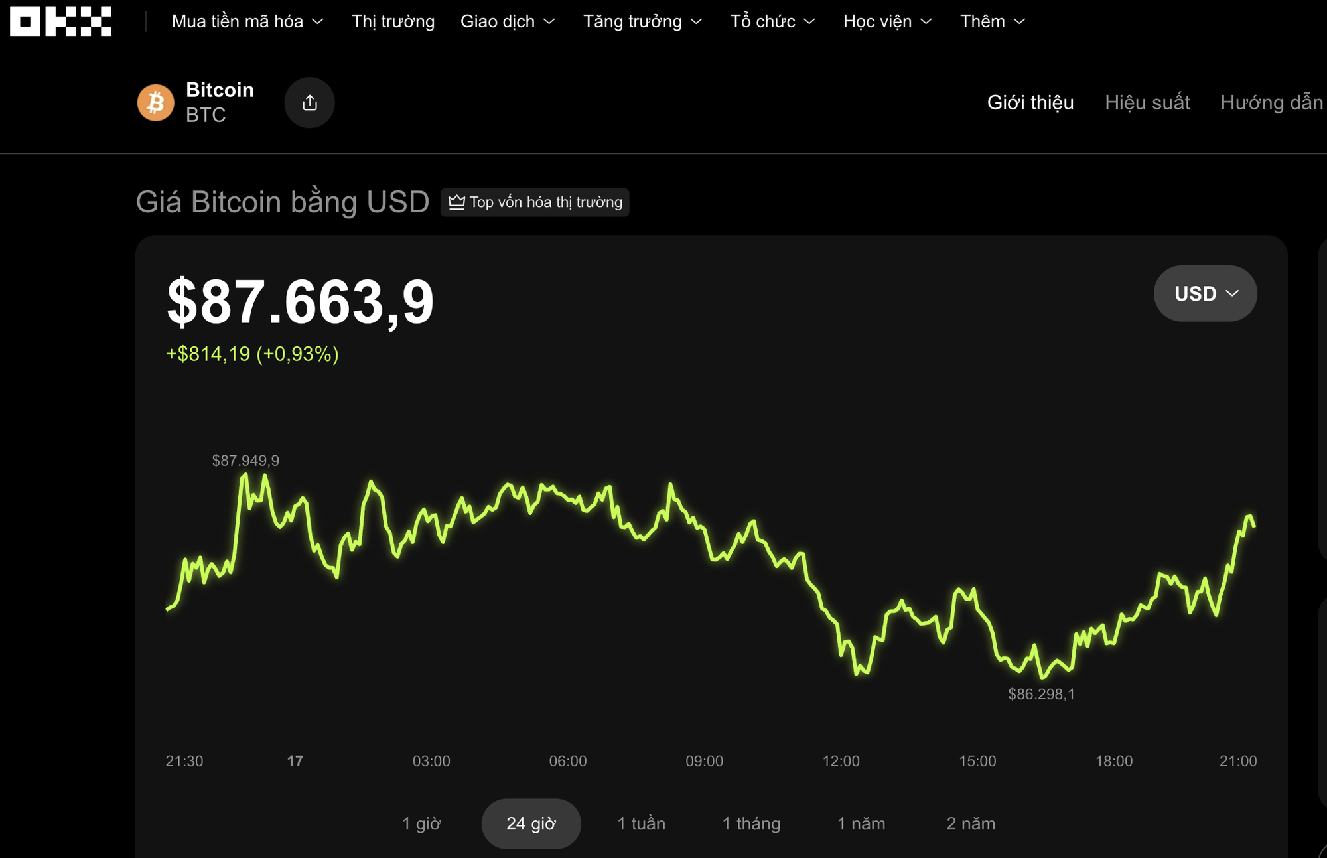Screen dimensions: 1327x858
Task: Expand the "Tăng trưởng" dropdown
Action: tap(640, 21)
